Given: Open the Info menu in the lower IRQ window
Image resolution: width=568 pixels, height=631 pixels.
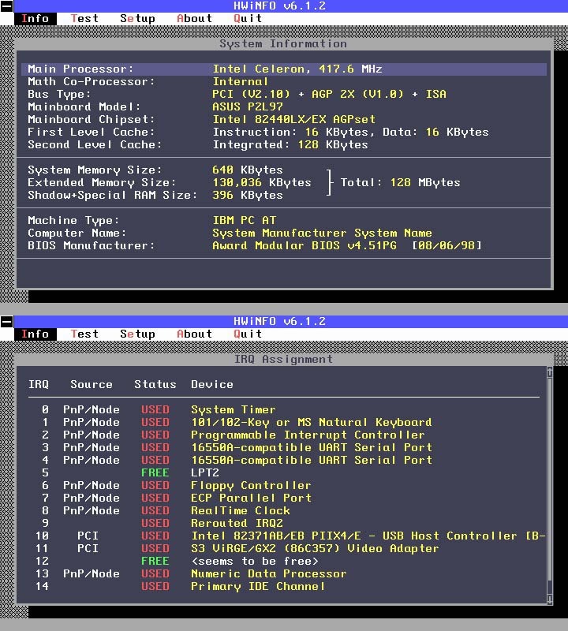Looking at the screenshot, I should coord(35,334).
